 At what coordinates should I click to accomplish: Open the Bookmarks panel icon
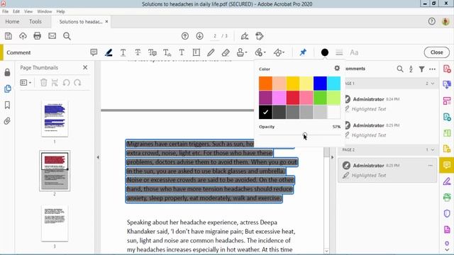7,105
